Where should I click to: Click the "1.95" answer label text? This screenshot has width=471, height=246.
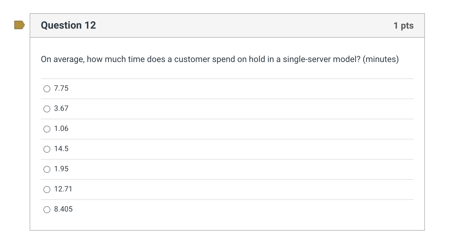point(61,169)
